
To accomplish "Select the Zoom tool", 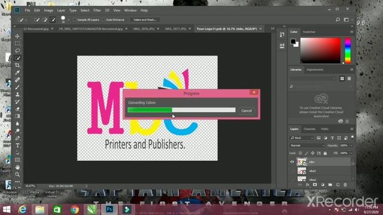I will click(x=17, y=174).
